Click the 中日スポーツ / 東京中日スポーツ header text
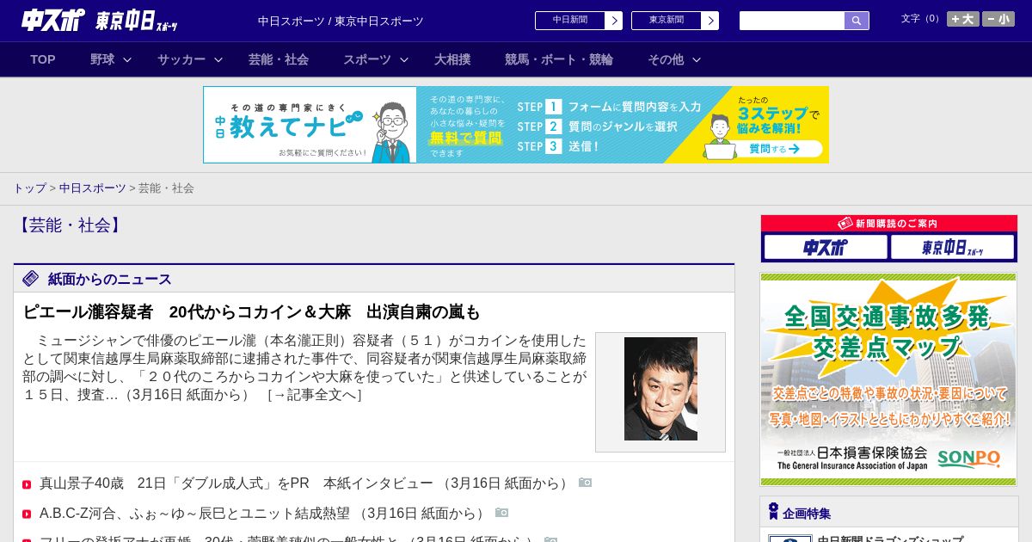Screen dimensions: 1032x542 [341, 21]
